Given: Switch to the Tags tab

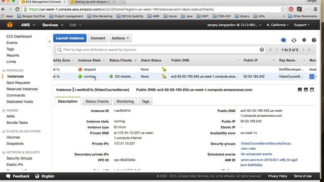Looking at the screenshot, I should pos(145,101).
